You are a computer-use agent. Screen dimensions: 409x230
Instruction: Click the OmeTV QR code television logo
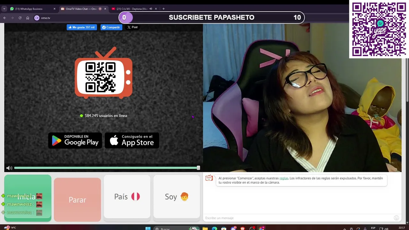pos(104,73)
